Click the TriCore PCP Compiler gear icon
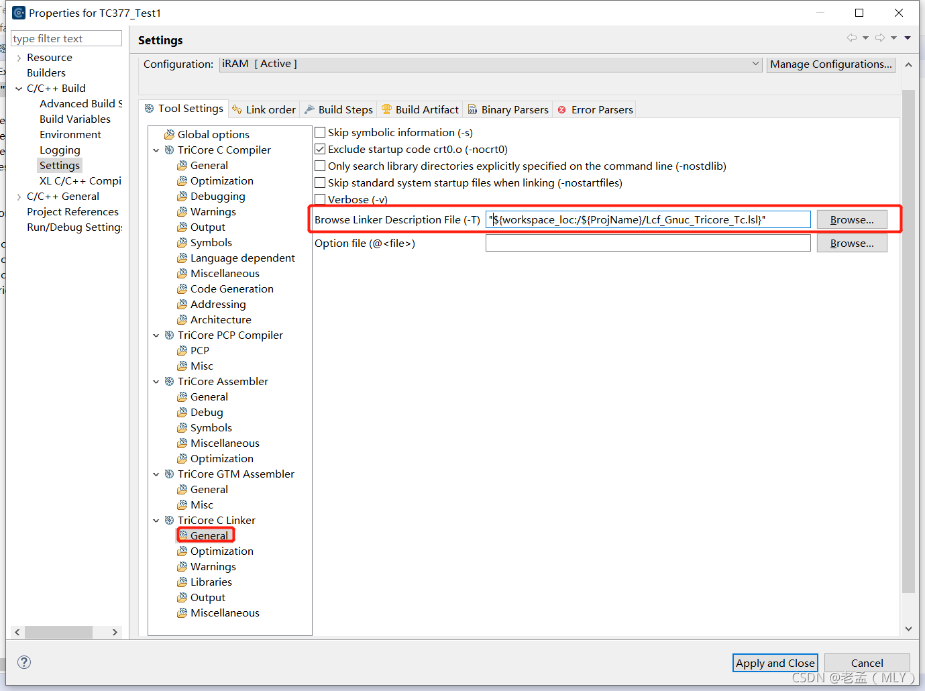The image size is (925, 691). 170,335
